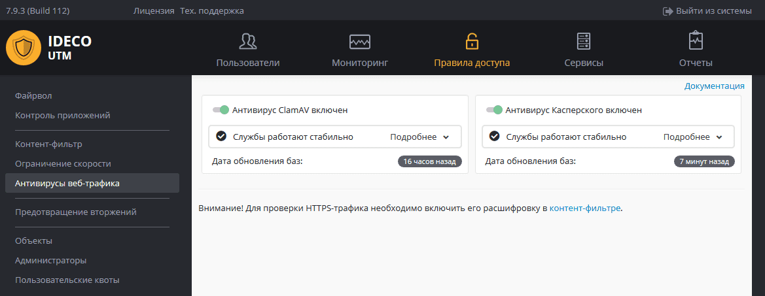The height and width of the screenshot is (296, 765).
Task: Click the Access Rules padlock icon
Action: tap(471, 42)
